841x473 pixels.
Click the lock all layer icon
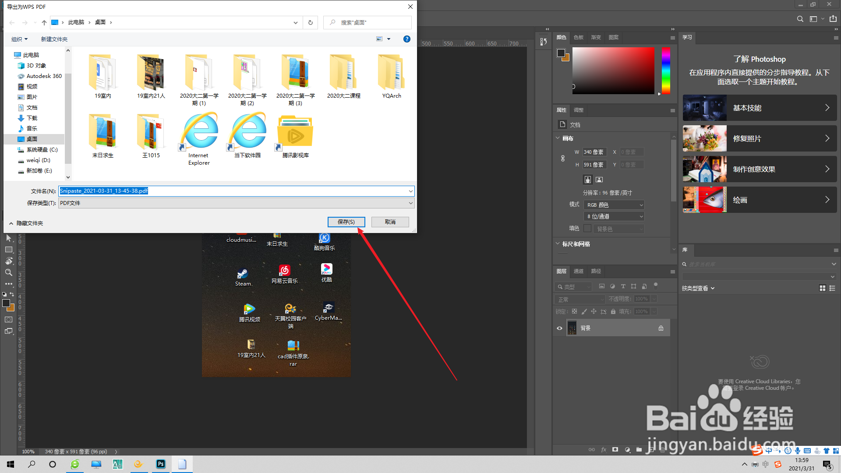[613, 311]
